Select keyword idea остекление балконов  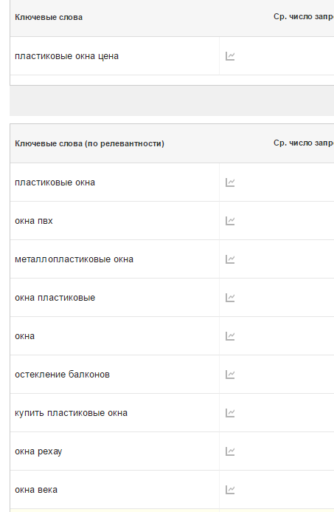[x=62, y=375]
